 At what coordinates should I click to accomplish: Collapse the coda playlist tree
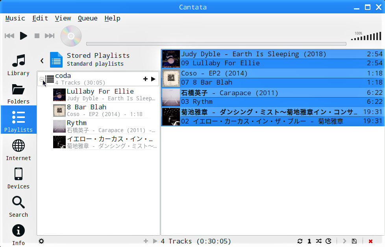[x=42, y=79]
